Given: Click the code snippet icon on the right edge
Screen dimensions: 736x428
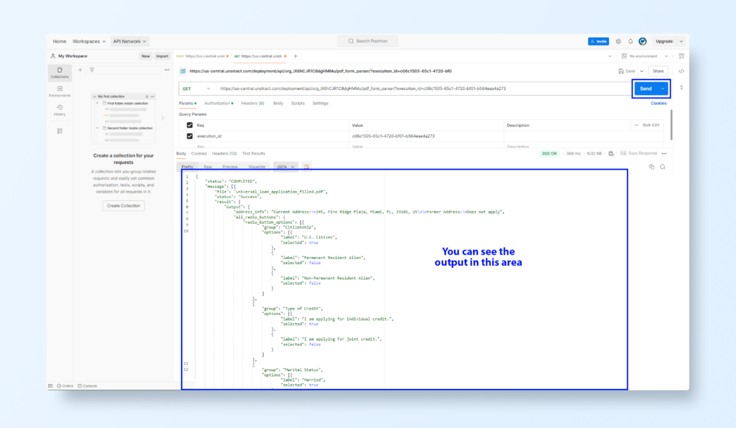Looking at the screenshot, I should point(681,71).
